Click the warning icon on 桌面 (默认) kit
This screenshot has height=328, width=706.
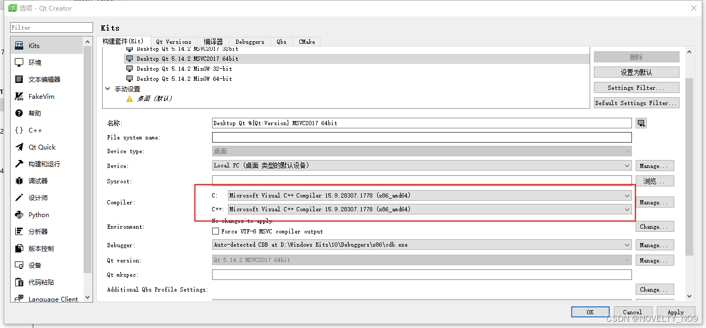pos(129,98)
